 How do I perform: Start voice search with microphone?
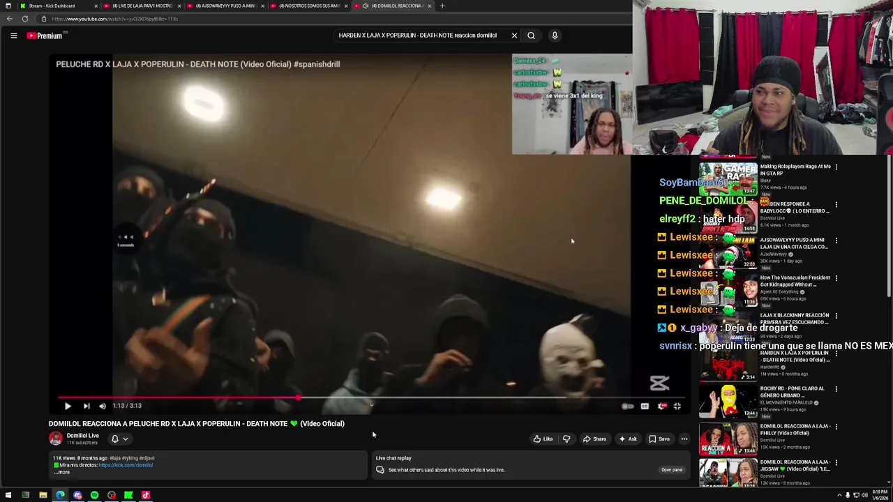point(555,36)
